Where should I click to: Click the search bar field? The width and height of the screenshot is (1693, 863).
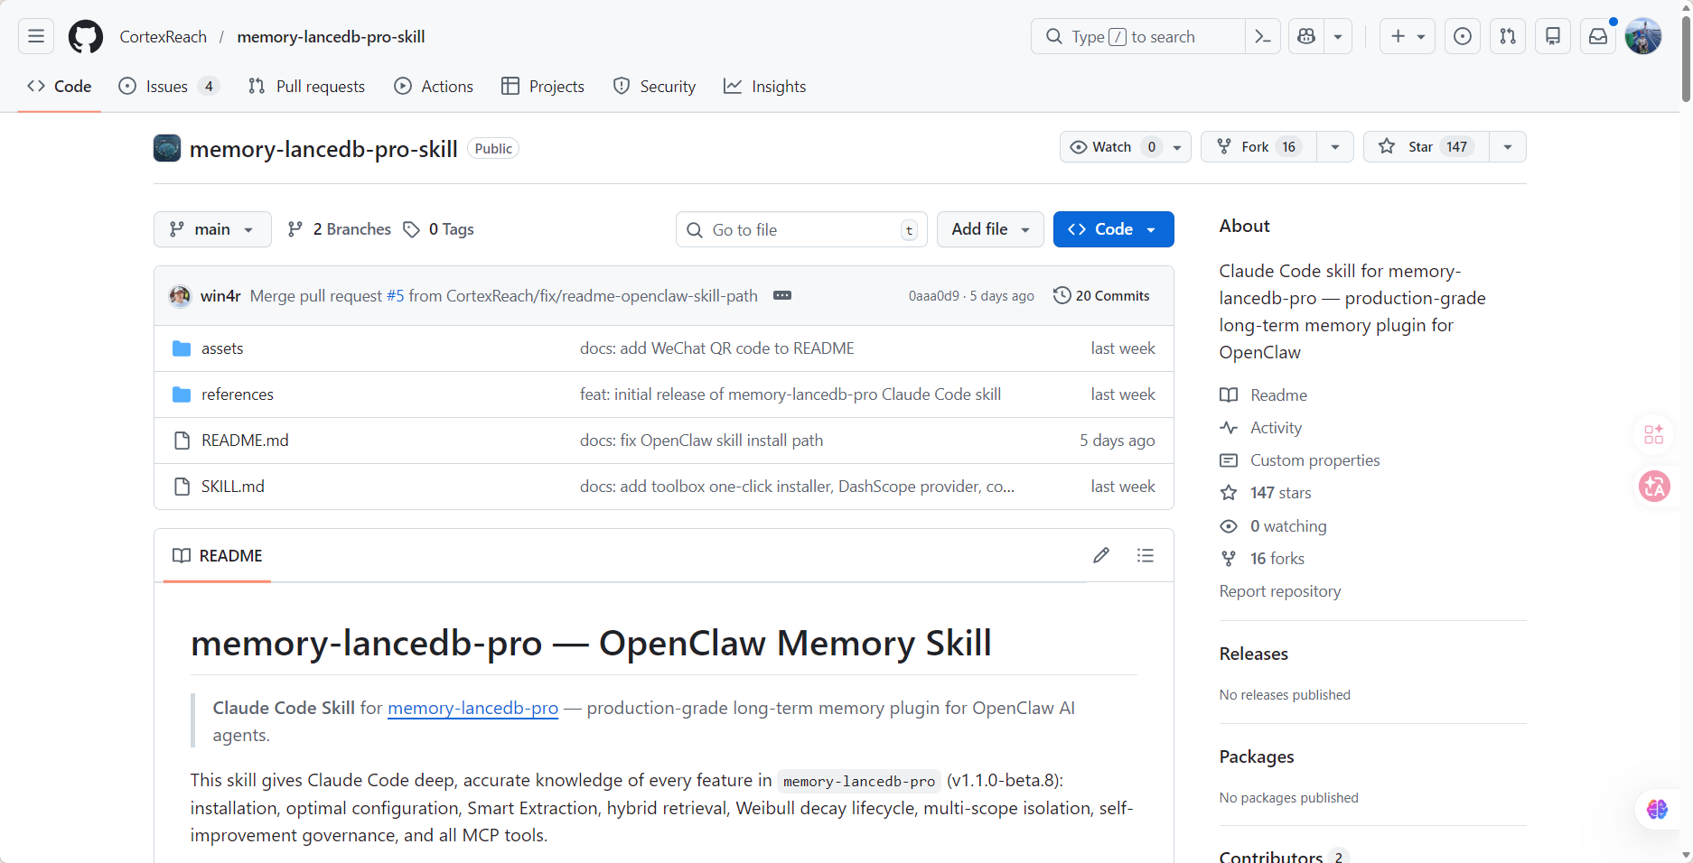[x=1138, y=36]
